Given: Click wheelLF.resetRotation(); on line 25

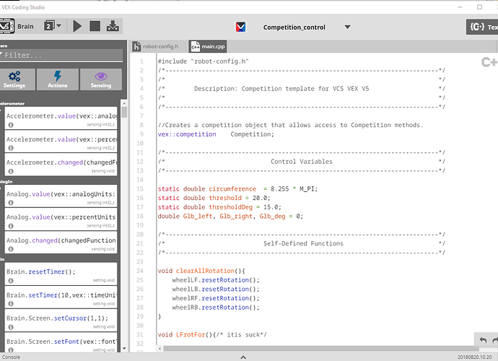Looking at the screenshot, I should click(x=216, y=280).
